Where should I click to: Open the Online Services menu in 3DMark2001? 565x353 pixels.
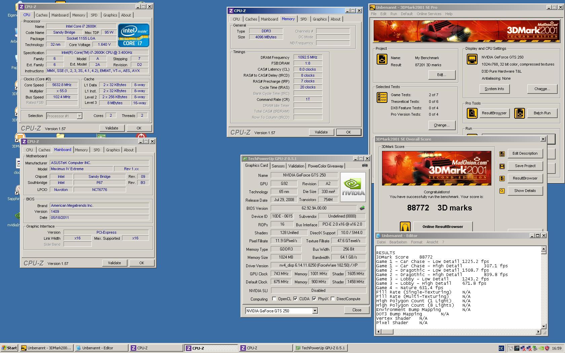click(429, 14)
